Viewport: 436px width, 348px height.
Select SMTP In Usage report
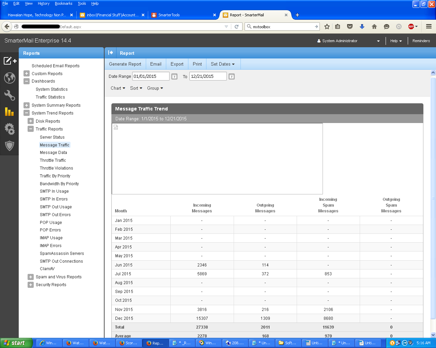54,191
